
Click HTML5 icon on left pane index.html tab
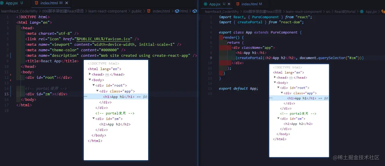(x=36, y=3)
